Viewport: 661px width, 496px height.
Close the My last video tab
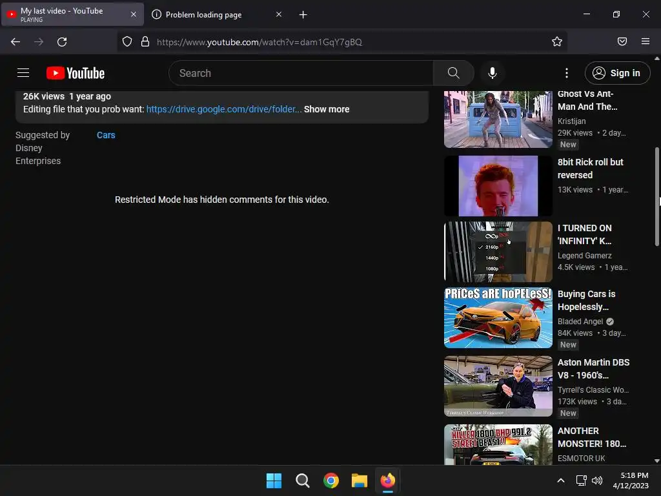tap(133, 14)
